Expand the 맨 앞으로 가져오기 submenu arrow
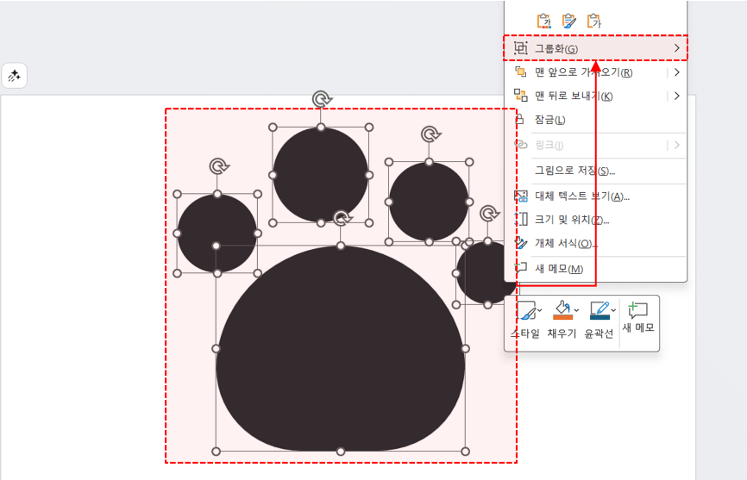Image resolution: width=747 pixels, height=480 pixels. click(677, 72)
